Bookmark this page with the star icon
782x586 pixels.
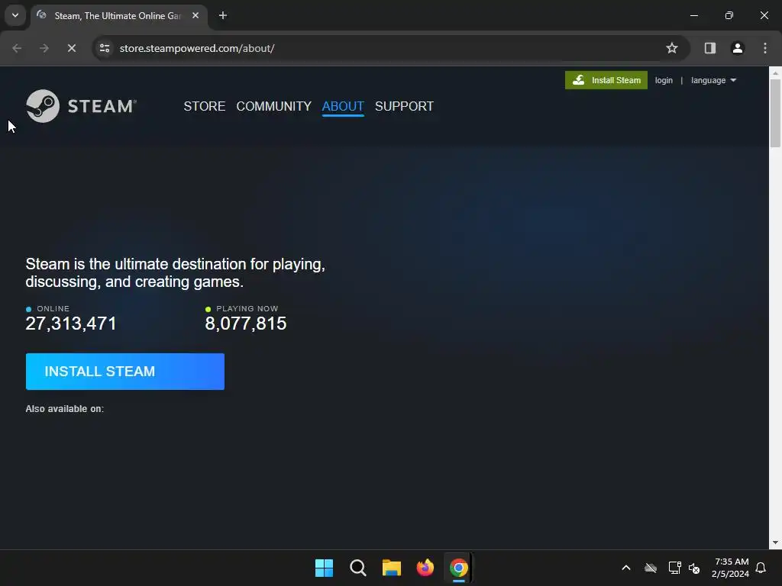click(x=672, y=48)
